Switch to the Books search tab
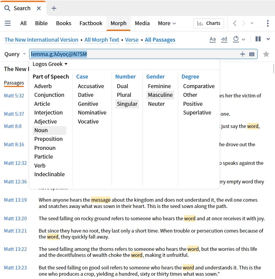 coord(64,23)
